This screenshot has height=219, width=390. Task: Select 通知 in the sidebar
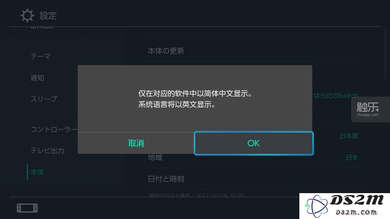37,78
